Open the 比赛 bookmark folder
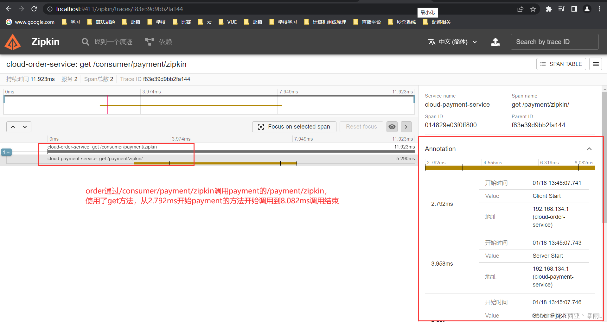This screenshot has width=607, height=322. click(182, 22)
